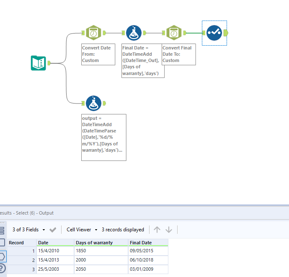The width and height of the screenshot is (289, 277).
Task: Click the lower Formula tool's input anchor
Action: point(83,103)
